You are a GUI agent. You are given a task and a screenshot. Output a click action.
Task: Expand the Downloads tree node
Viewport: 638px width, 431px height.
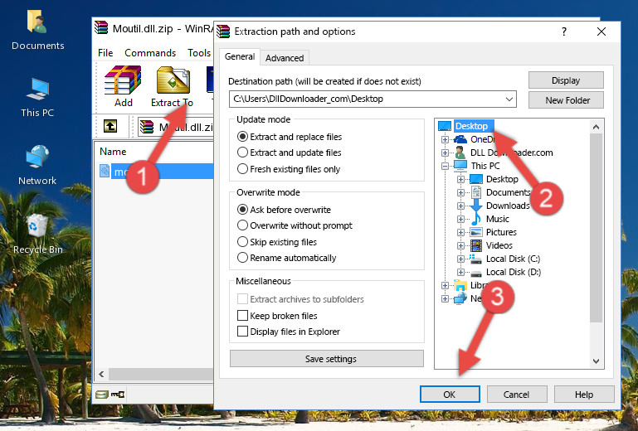coord(460,206)
